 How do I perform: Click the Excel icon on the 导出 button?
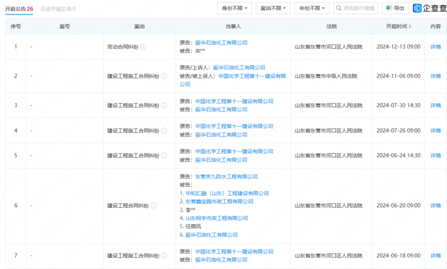click(389, 8)
